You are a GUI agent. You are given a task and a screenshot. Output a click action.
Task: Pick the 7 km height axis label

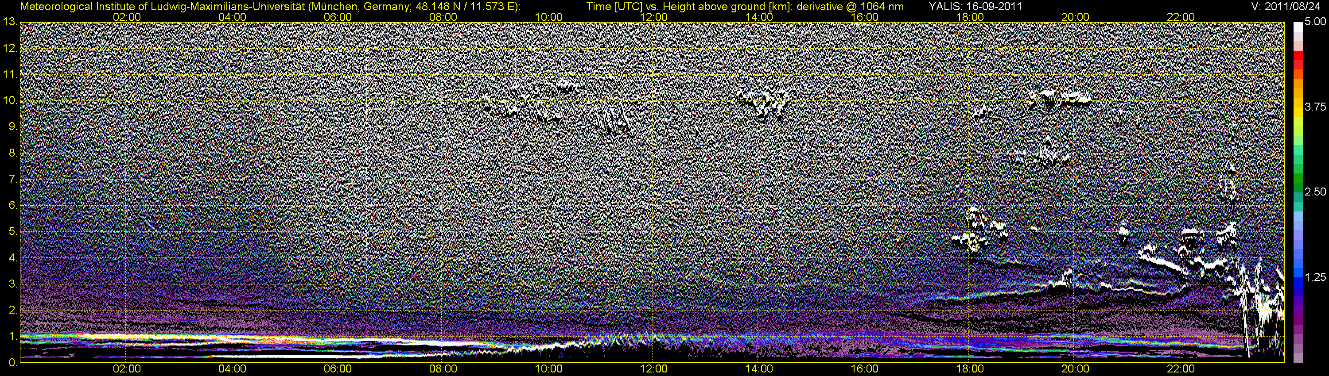(12, 179)
